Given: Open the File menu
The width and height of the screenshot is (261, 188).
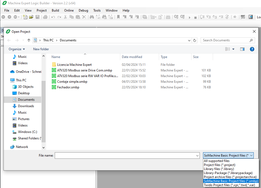Looking at the screenshot, I should (x=7, y=10).
